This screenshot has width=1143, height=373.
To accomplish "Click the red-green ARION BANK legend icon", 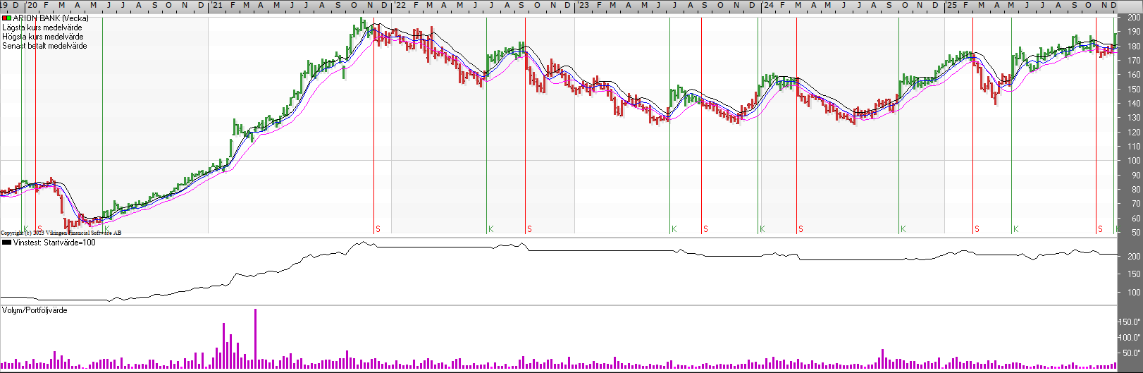I will pyautogui.click(x=6, y=18).
